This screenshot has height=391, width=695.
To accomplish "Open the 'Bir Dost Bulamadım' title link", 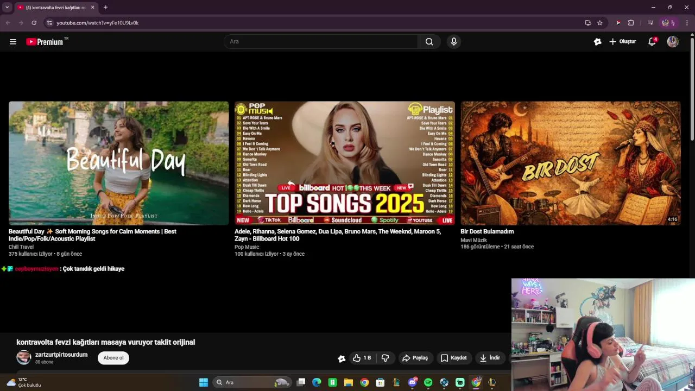I will (x=487, y=231).
